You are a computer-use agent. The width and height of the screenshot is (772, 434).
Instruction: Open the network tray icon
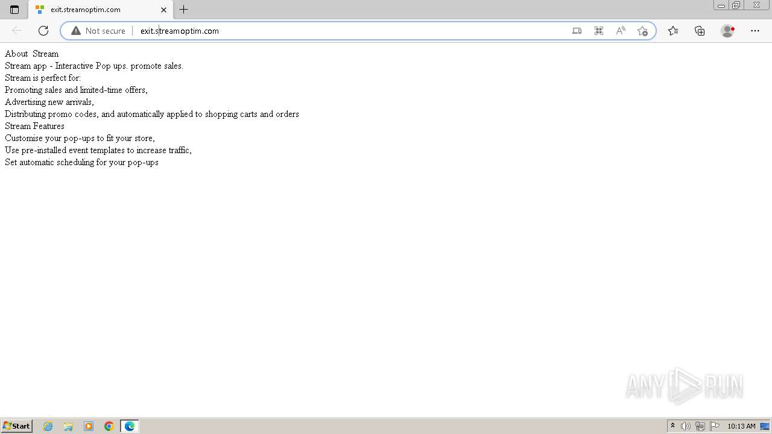[700, 426]
